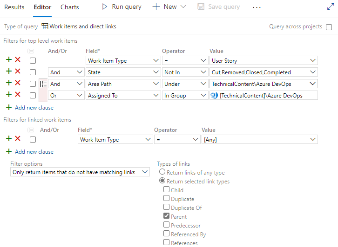338x247 pixels.
Task: Check the Area Path clause checkbox
Action: (x=33, y=84)
